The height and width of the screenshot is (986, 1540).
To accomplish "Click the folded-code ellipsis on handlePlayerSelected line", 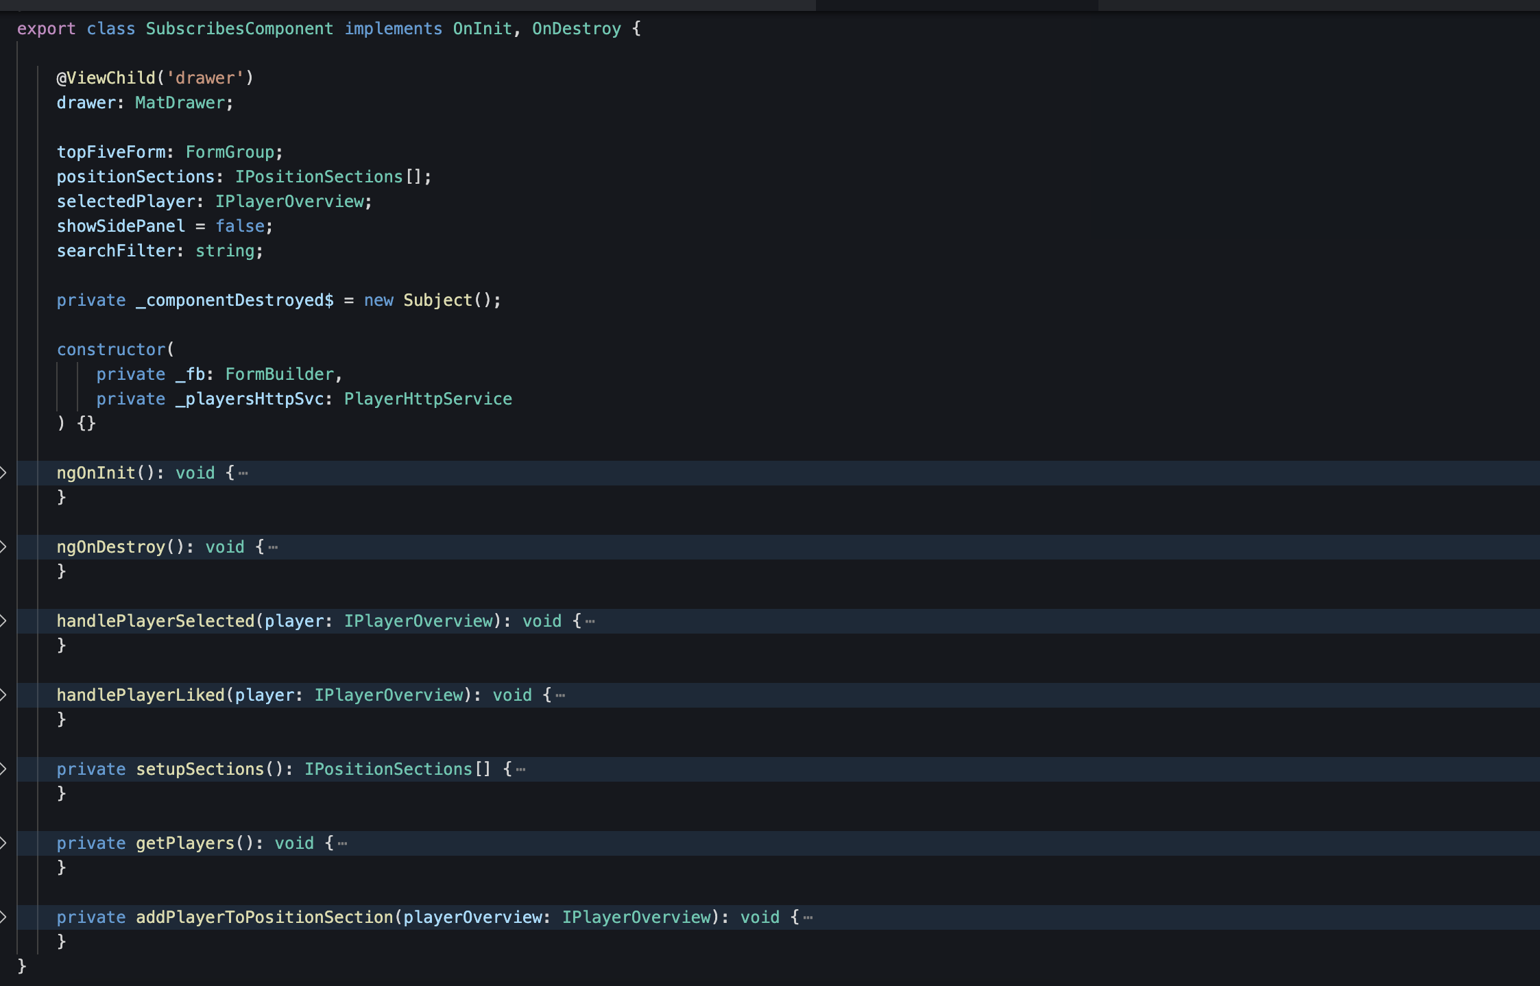I will click(x=590, y=621).
